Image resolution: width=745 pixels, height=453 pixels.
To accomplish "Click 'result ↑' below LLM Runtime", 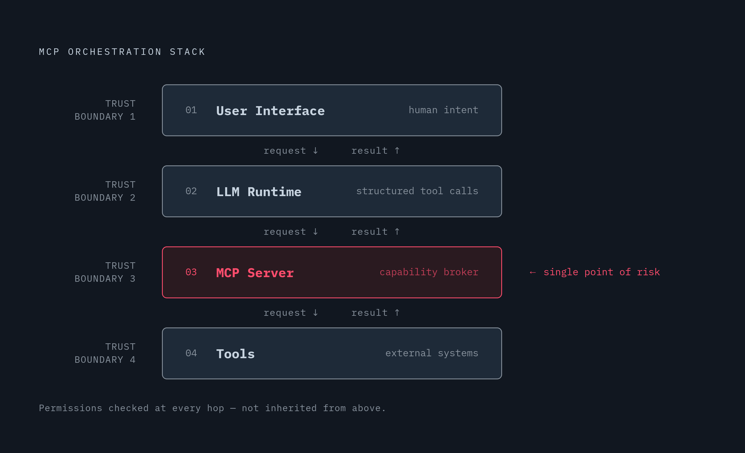I will tap(375, 232).
